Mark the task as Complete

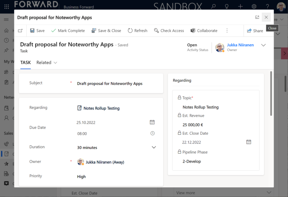pyautogui.click(x=68, y=31)
